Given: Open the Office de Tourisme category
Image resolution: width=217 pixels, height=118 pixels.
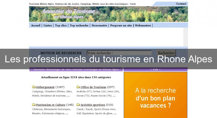Looking at the screenshot, I should pos(93,87).
